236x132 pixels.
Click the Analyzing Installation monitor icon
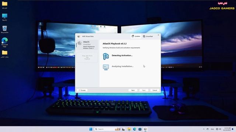click(106, 67)
